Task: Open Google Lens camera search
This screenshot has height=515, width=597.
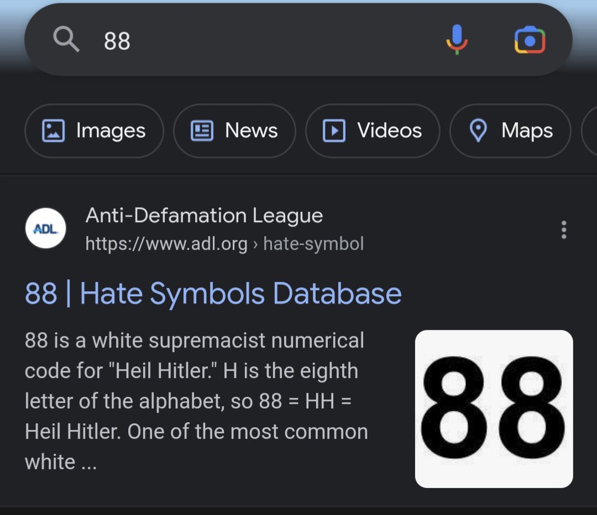Action: (530, 40)
